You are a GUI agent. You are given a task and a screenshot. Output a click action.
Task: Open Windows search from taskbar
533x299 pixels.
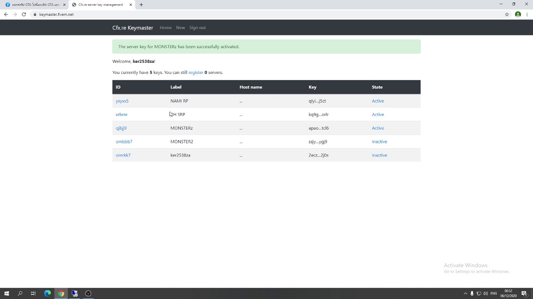[x=20, y=294]
